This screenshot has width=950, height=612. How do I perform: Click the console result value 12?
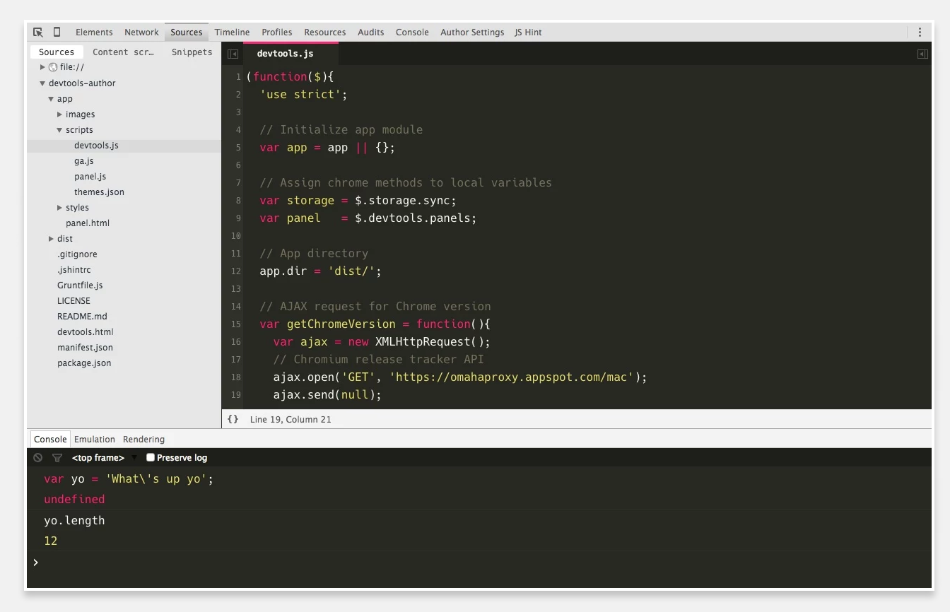click(50, 541)
